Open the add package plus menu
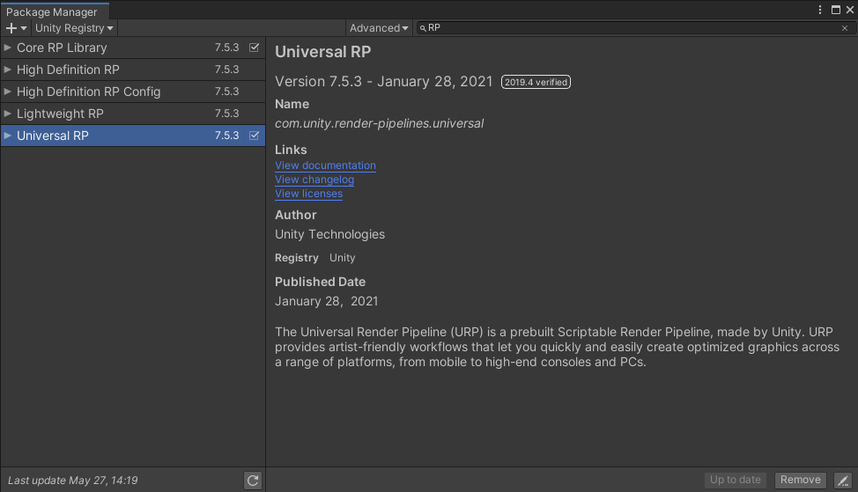Viewport: 858px width, 492px height. tap(16, 28)
